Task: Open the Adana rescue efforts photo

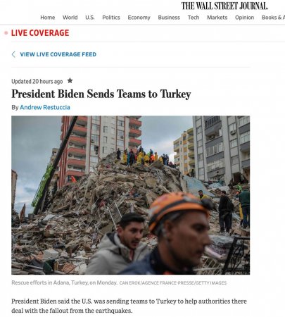Action: pos(131,195)
